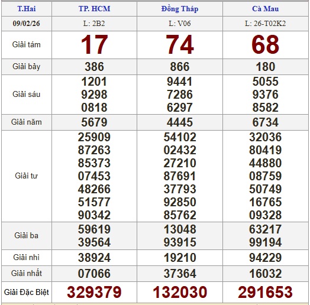The image size is (310, 305).
Task: Select the number 7286
Action: point(180,95)
